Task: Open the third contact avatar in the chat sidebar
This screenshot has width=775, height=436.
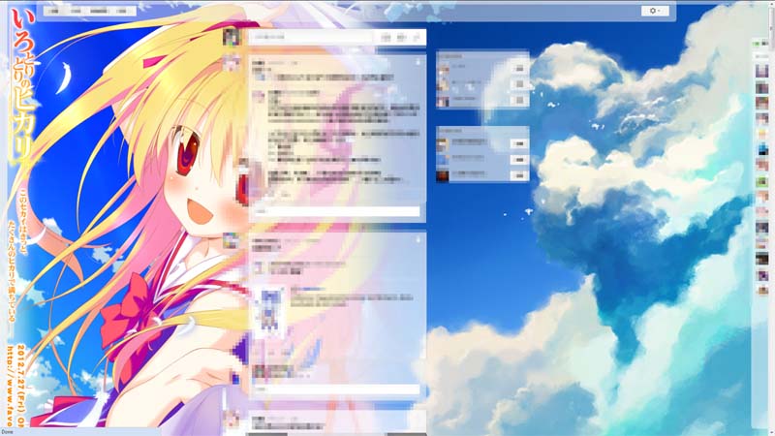Action: [761, 104]
